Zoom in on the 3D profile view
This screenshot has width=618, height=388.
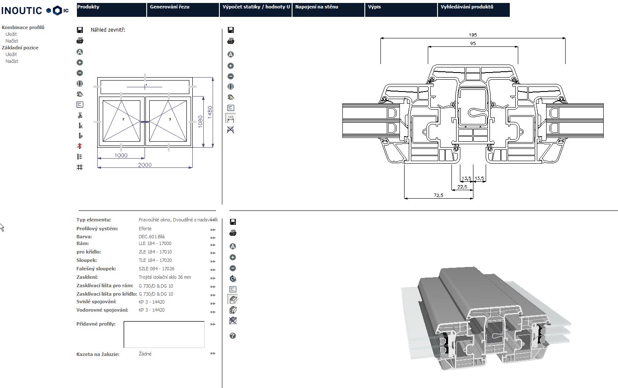(232, 257)
